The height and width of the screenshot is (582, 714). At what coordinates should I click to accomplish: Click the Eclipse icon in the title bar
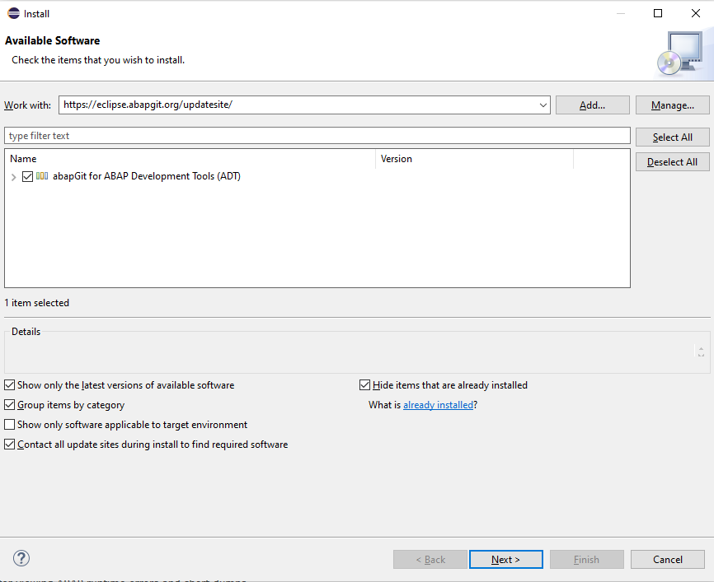[13, 13]
